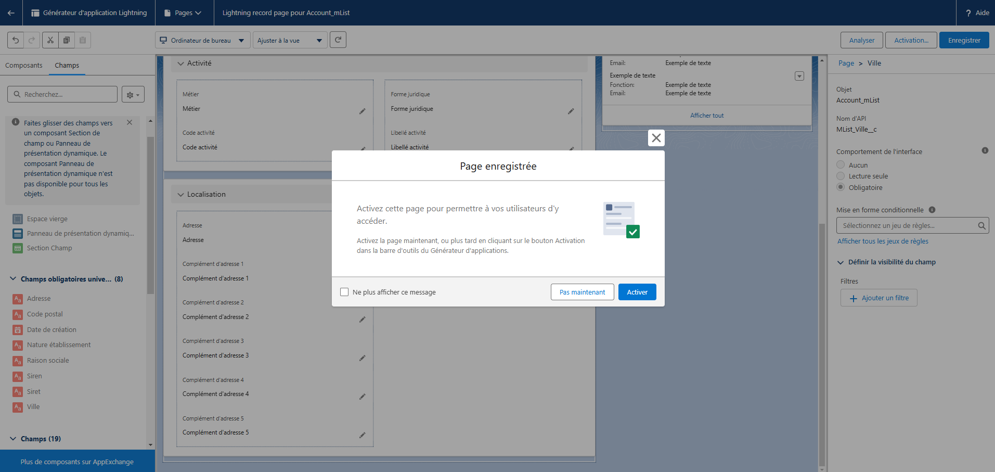
Task: Open the gear settings next to search
Action: 133,95
